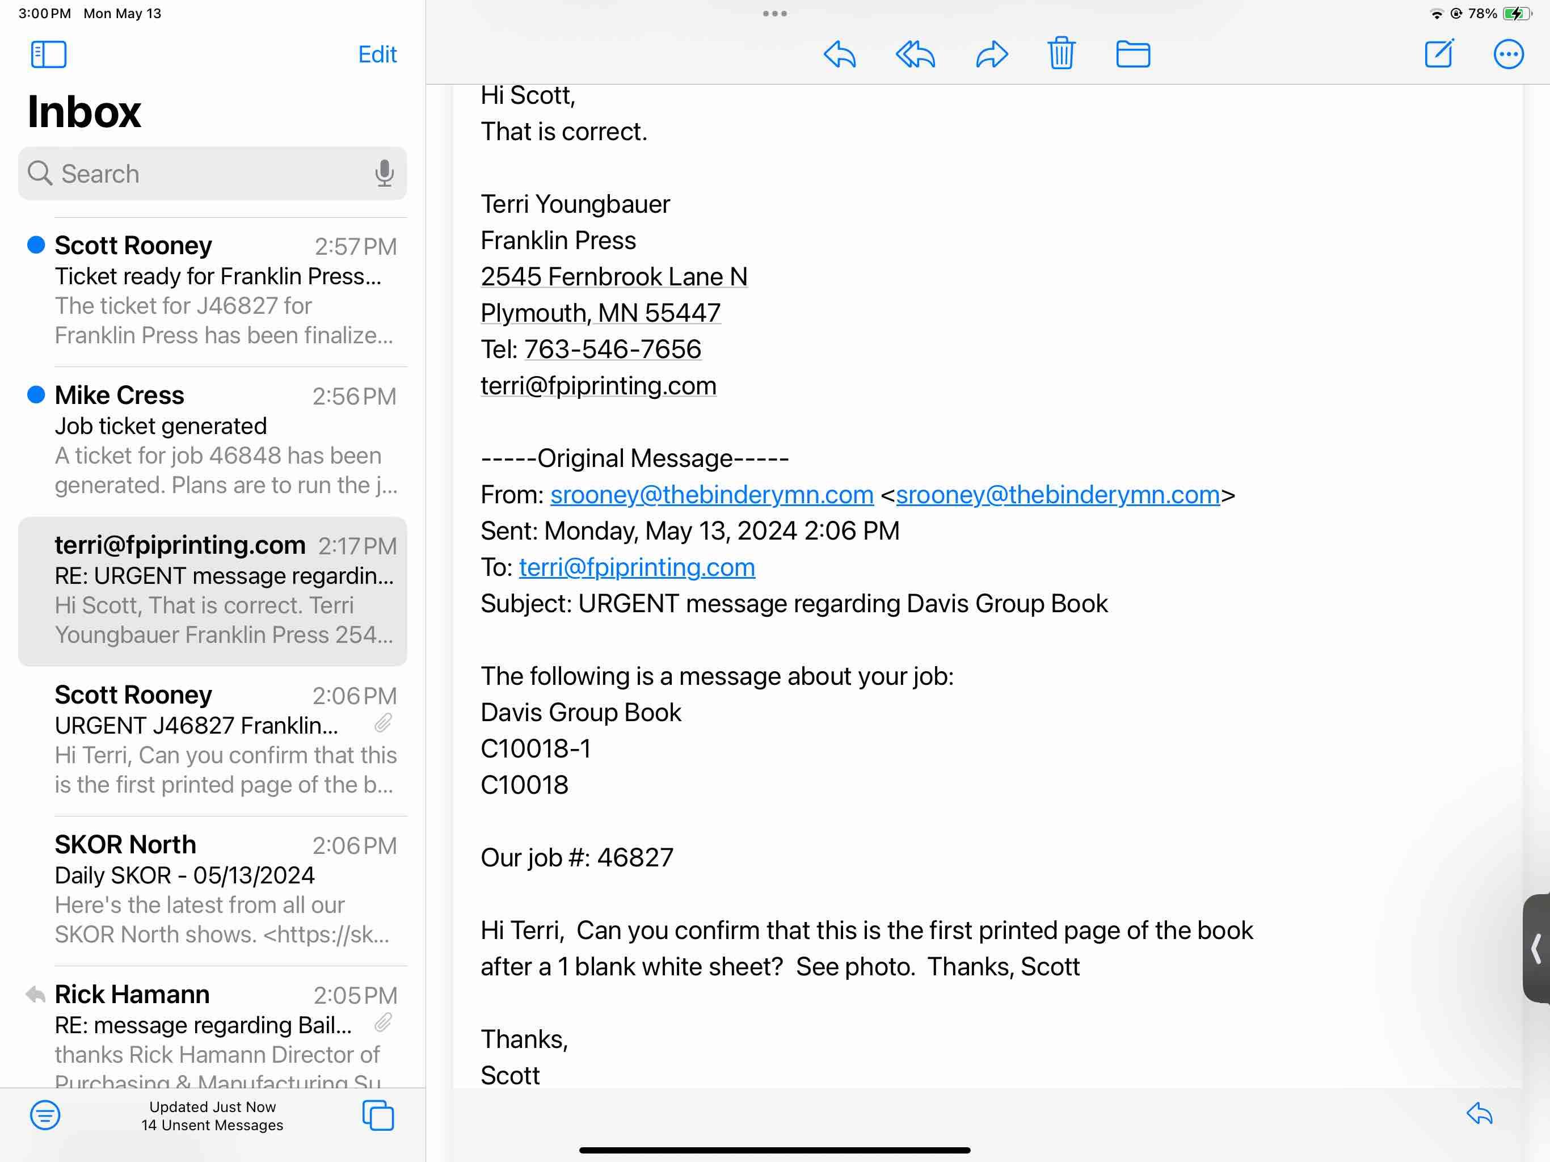Screen dimensions: 1550x1162
Task: Forward this email with forward arrow
Action: [992, 54]
